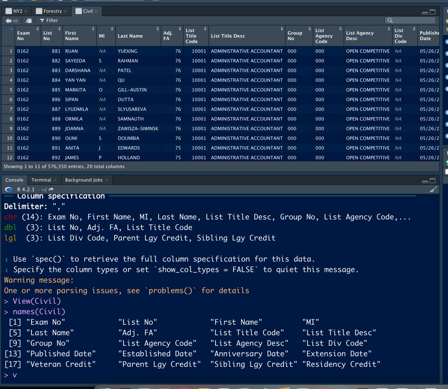Maximize the console pane
This screenshot has height=389, width=448.
pos(432,181)
